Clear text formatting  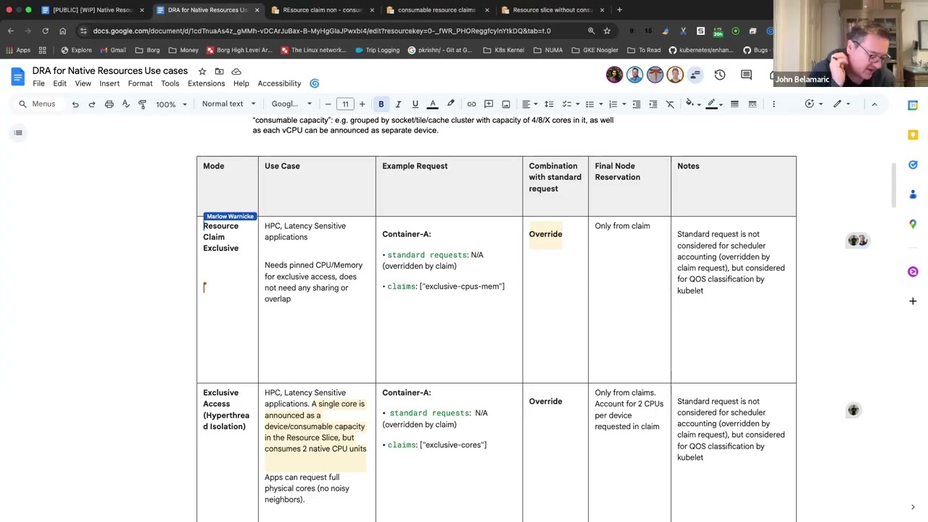point(670,104)
